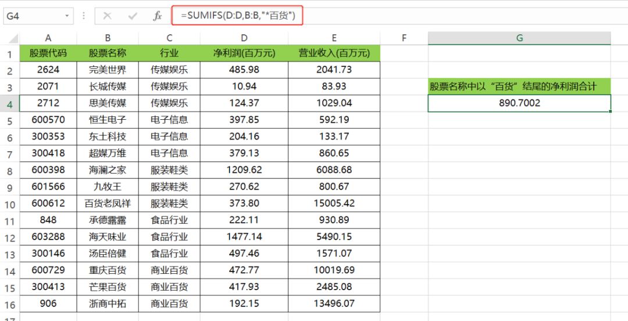
Task: Select column D header
Action: tap(244, 38)
